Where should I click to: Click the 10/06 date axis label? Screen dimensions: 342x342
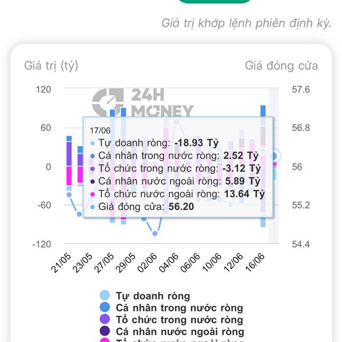point(212,263)
